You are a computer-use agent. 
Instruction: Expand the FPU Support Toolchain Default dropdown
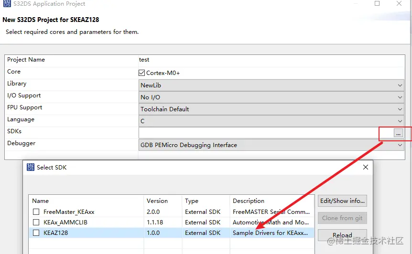coord(271,109)
